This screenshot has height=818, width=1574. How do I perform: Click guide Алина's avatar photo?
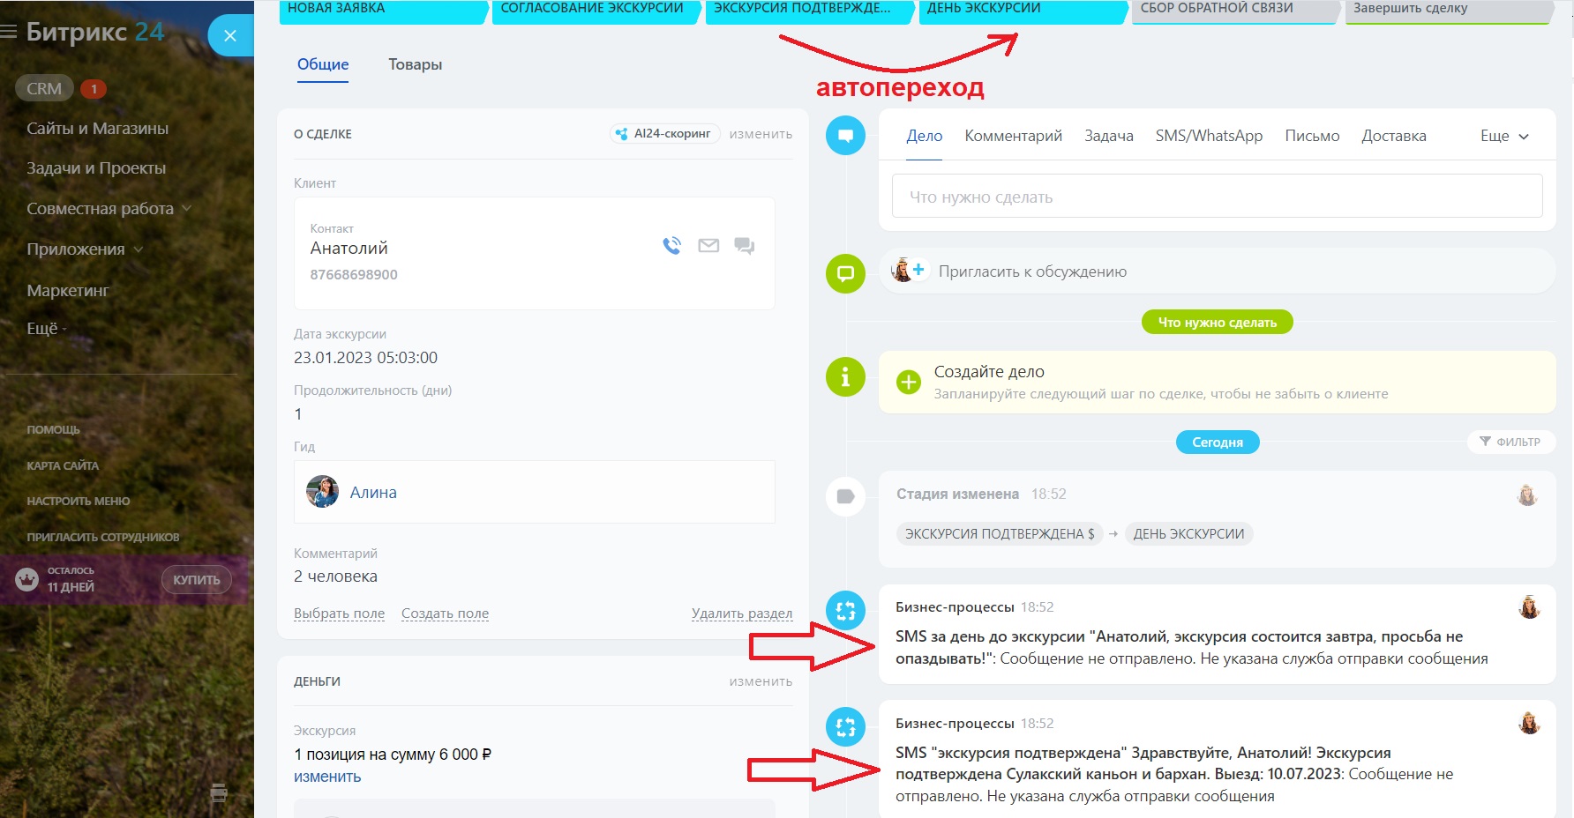pos(322,492)
